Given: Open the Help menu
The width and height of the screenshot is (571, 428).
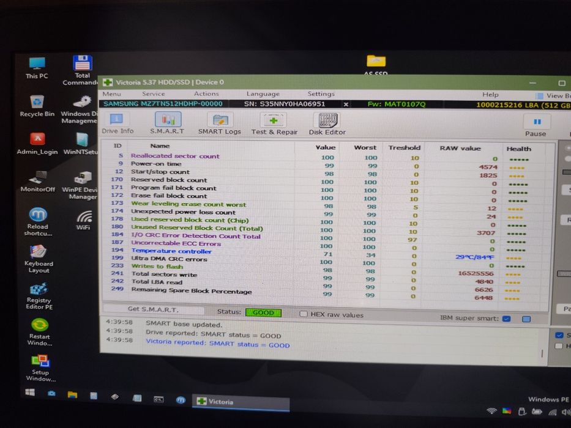Looking at the screenshot, I should click(490, 95).
